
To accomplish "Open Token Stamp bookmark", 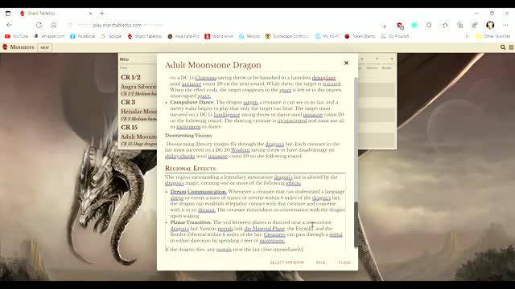I will pos(360,36).
